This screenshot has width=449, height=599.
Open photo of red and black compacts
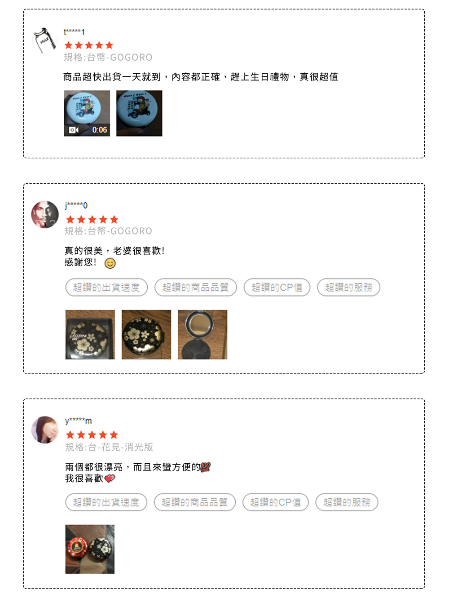pyautogui.click(x=90, y=549)
